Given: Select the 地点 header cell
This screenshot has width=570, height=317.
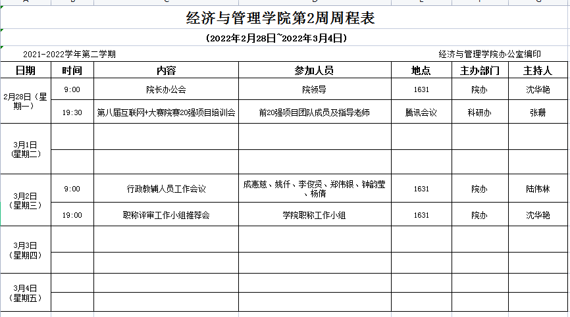Looking at the screenshot, I should coord(421,70).
